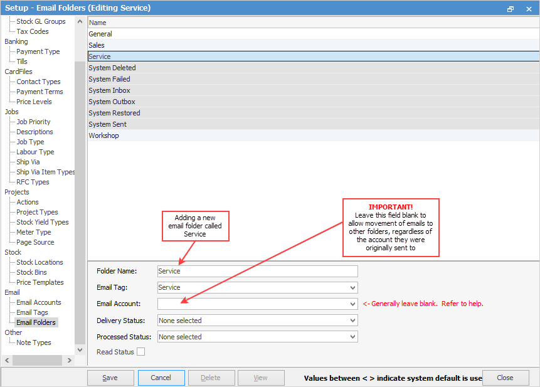540x387 pixels.
Task: Cancel editing the email folder
Action: point(161,378)
